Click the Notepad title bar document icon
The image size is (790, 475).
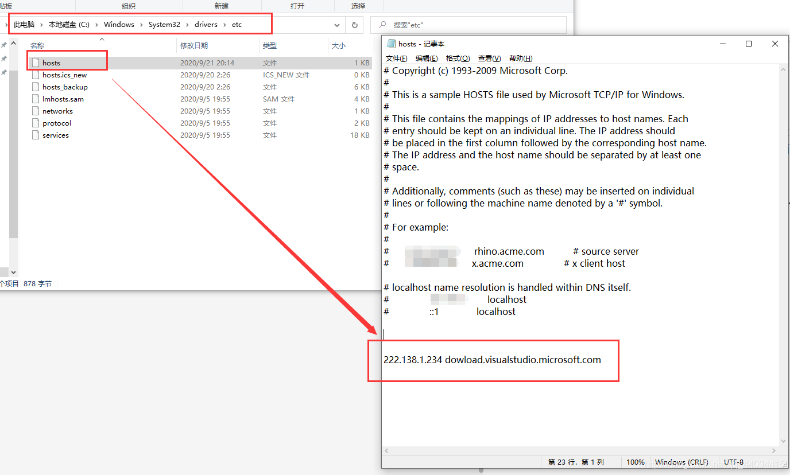click(x=392, y=44)
